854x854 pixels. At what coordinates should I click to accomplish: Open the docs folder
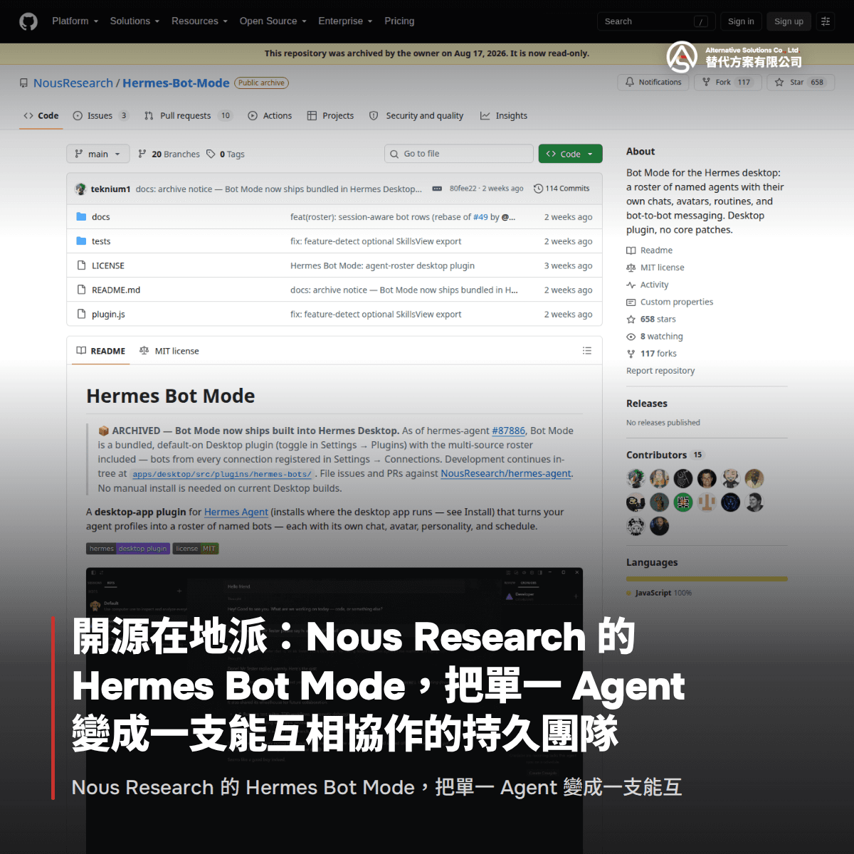pyautogui.click(x=101, y=217)
